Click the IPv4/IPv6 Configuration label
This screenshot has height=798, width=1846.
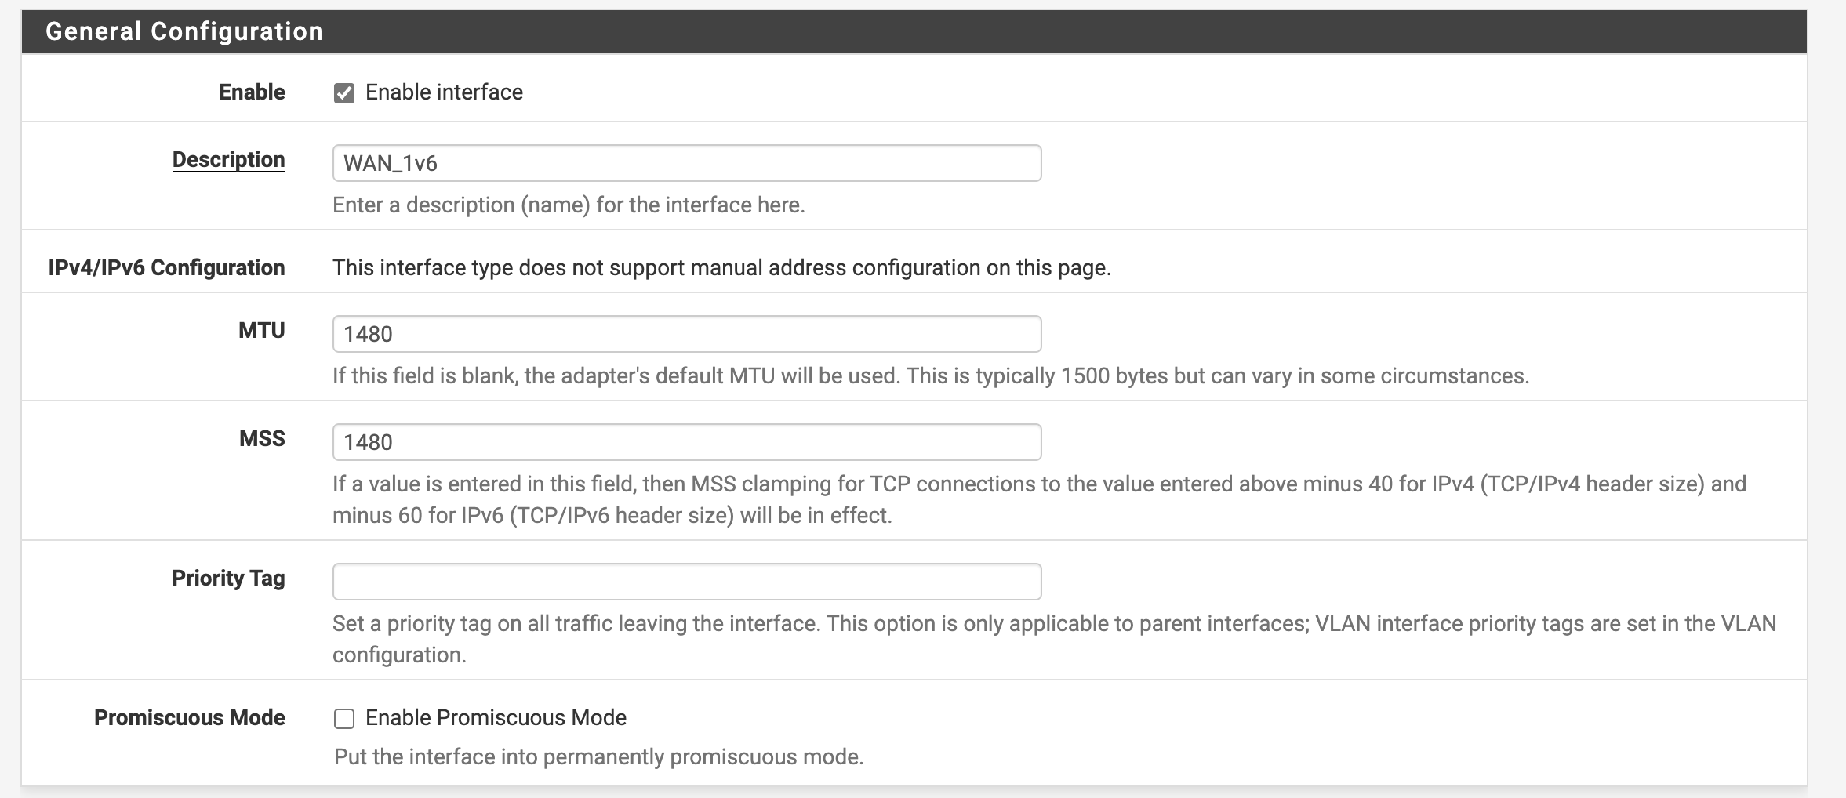[x=166, y=268]
